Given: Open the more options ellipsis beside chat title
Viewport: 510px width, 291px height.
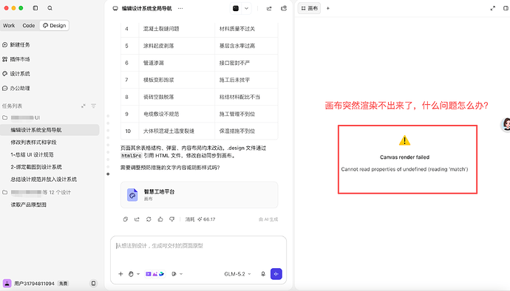Looking at the screenshot, I should (x=180, y=8).
